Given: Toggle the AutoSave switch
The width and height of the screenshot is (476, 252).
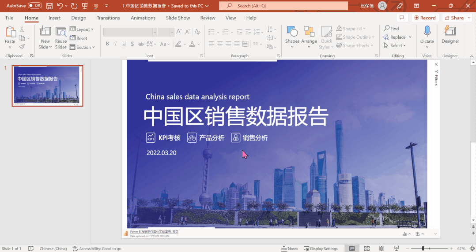Looking at the screenshot, I should (x=35, y=6).
